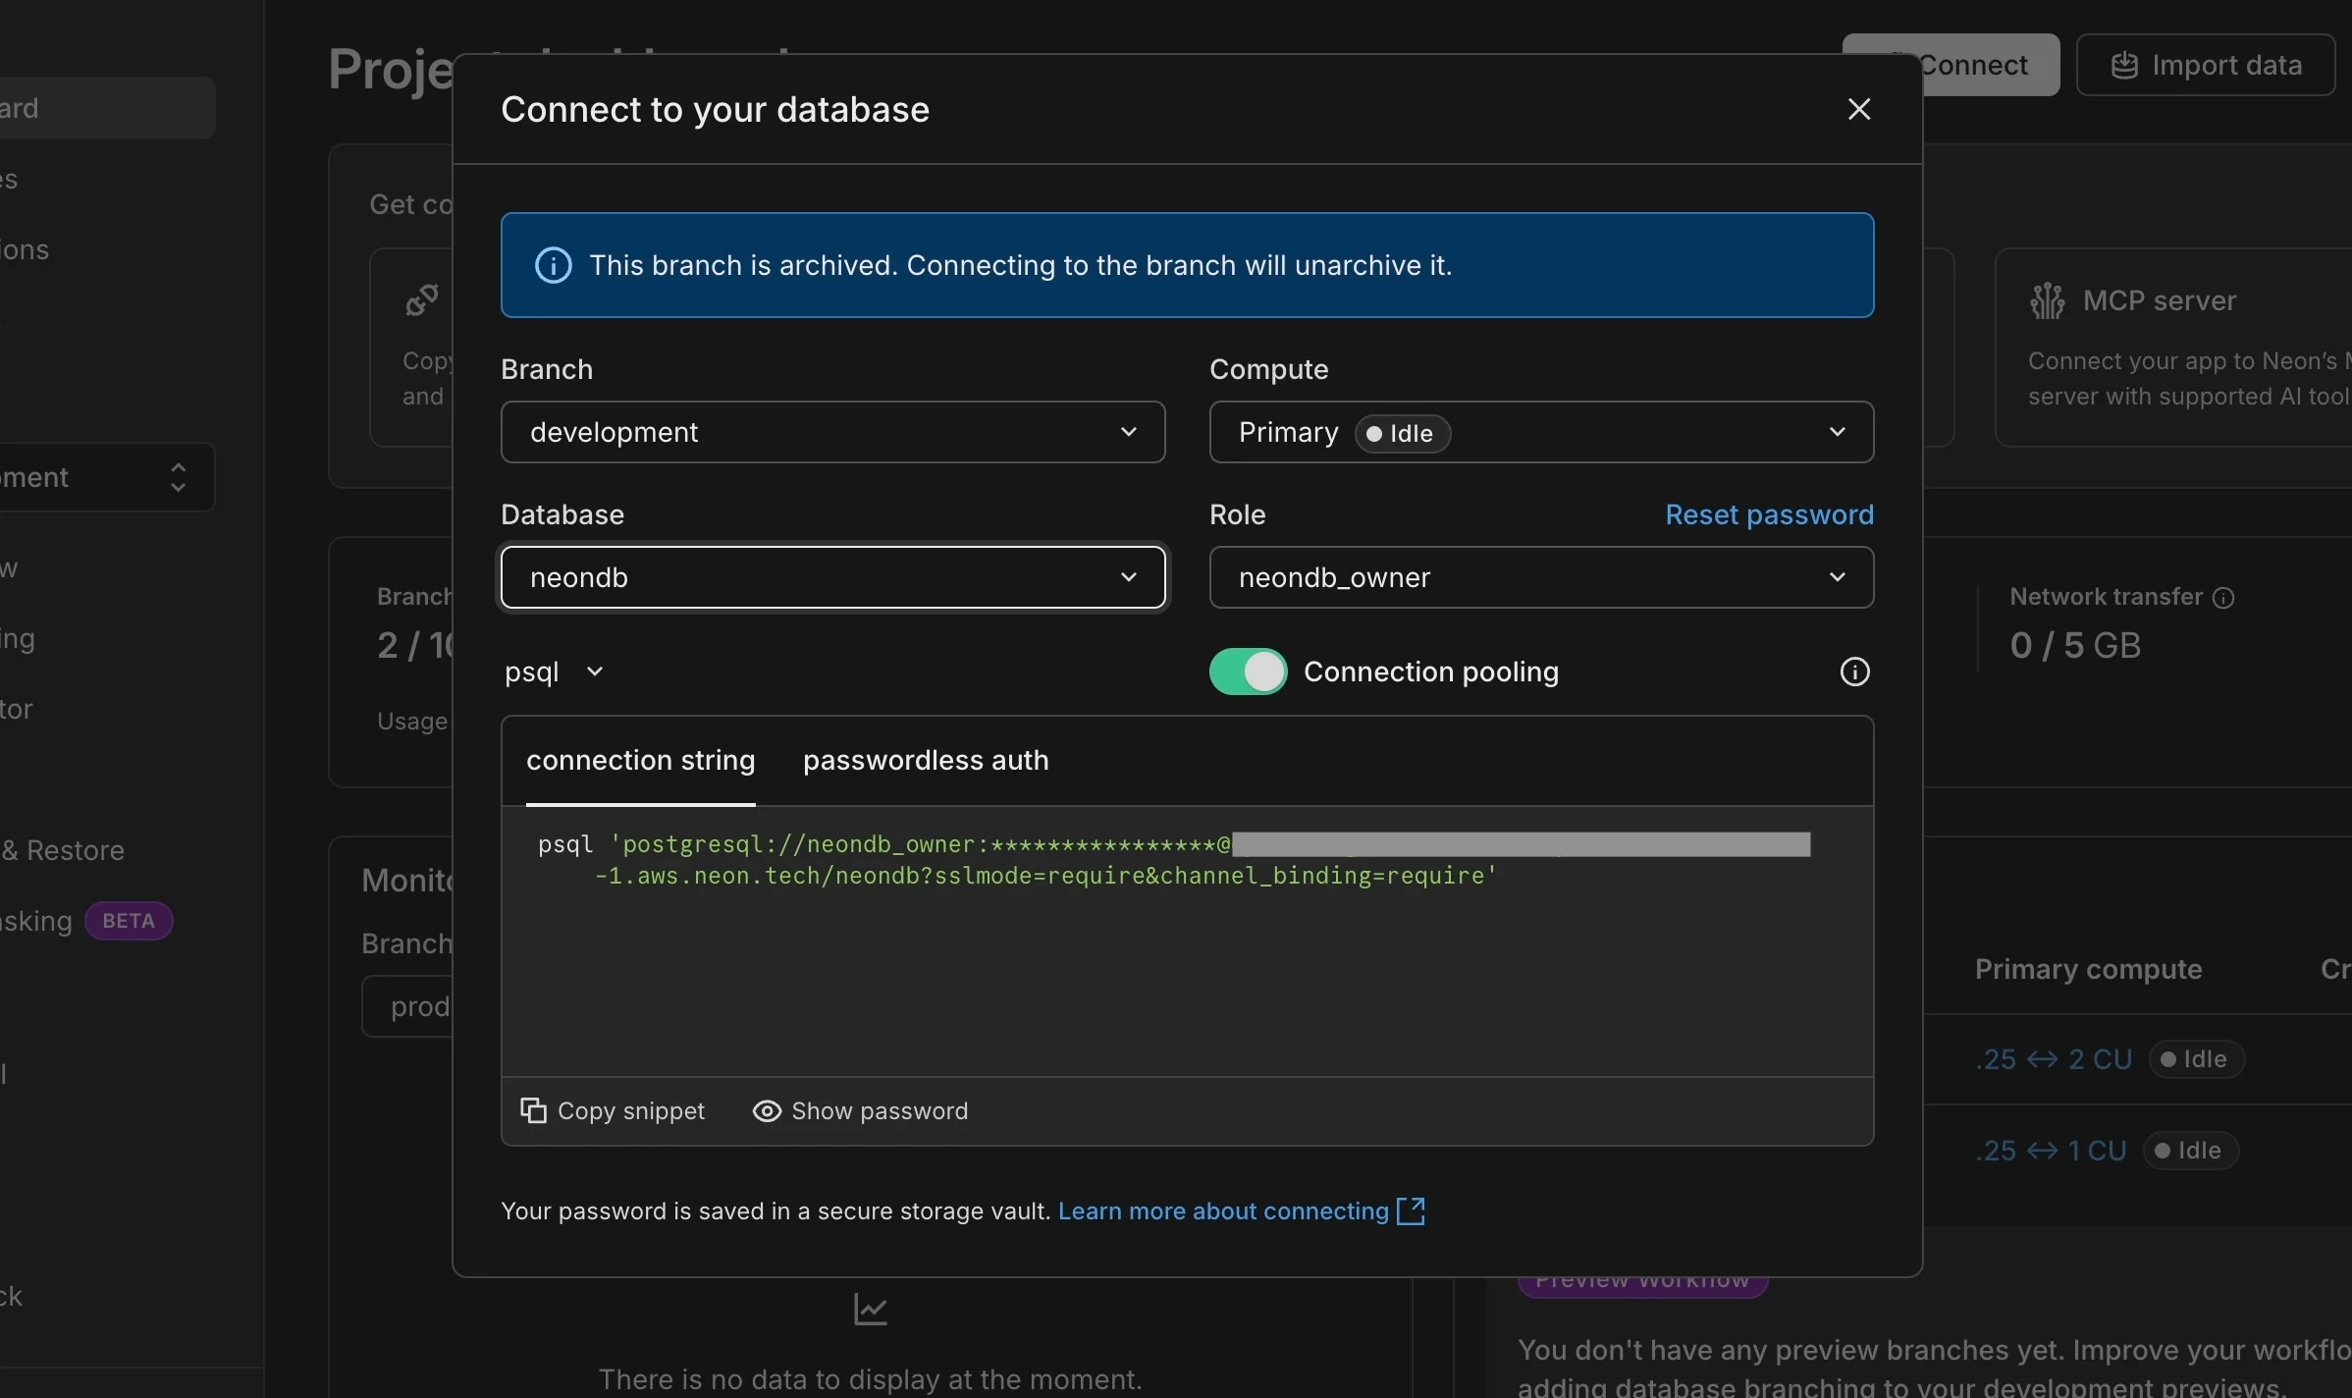
Task: Open the Branch dropdown showing development
Action: pos(830,432)
